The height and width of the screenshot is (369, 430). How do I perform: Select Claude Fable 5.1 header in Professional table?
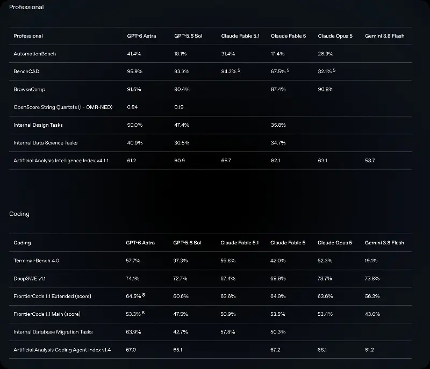point(240,36)
